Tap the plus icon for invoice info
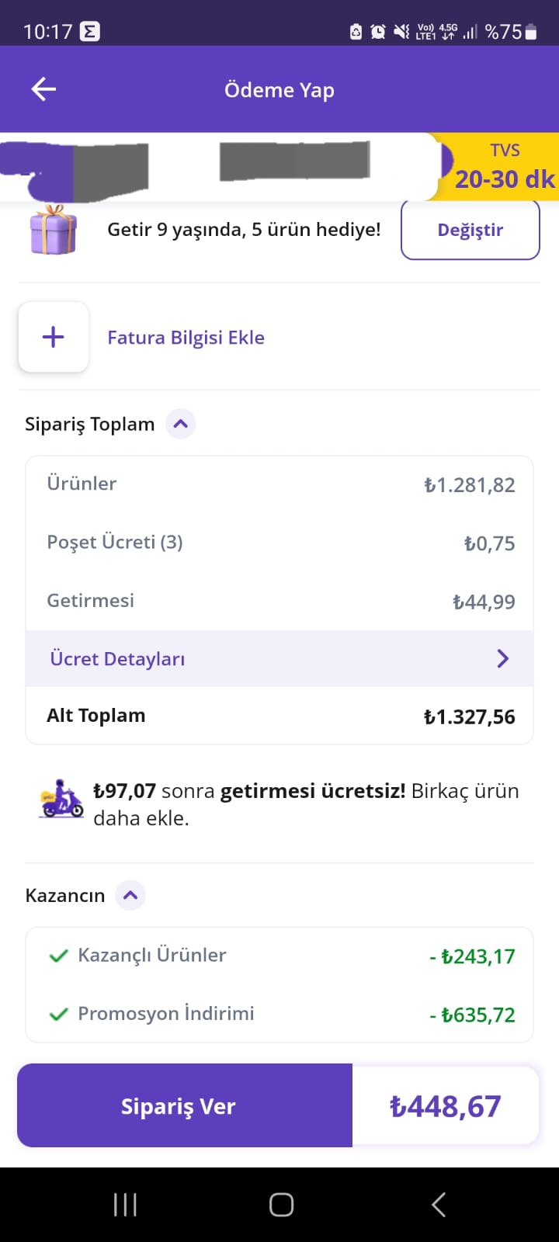The image size is (559, 1242). [53, 337]
